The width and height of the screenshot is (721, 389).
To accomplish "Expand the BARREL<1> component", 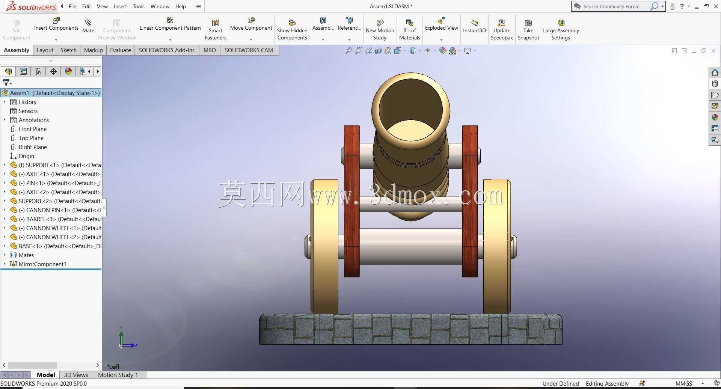I will [5, 219].
